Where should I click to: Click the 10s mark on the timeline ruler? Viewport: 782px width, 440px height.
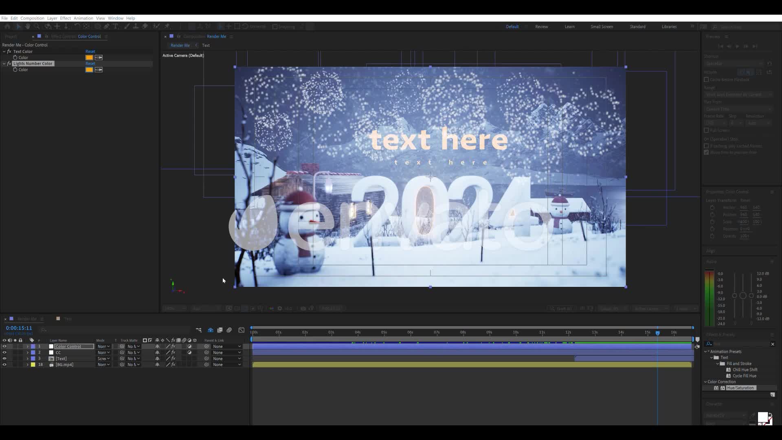click(x=516, y=333)
